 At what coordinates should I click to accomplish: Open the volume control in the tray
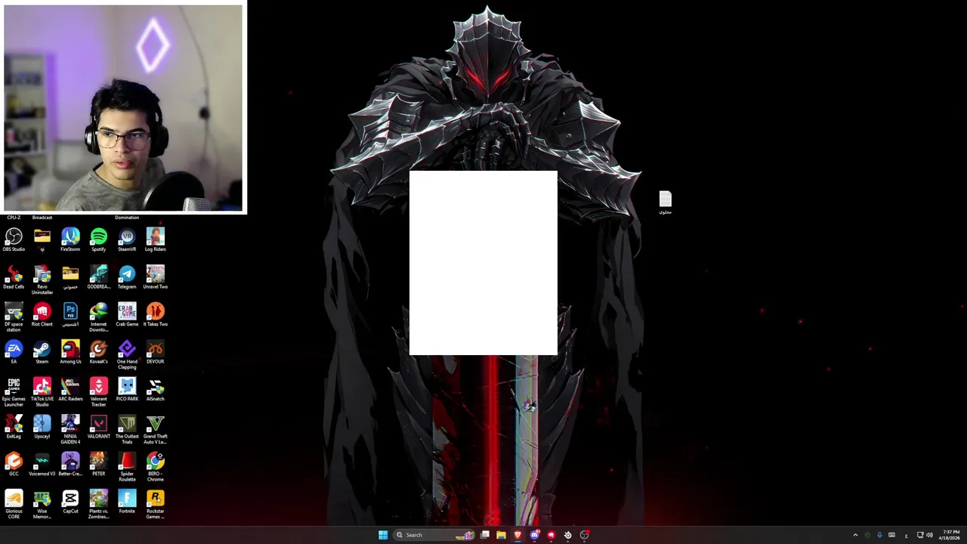[929, 535]
